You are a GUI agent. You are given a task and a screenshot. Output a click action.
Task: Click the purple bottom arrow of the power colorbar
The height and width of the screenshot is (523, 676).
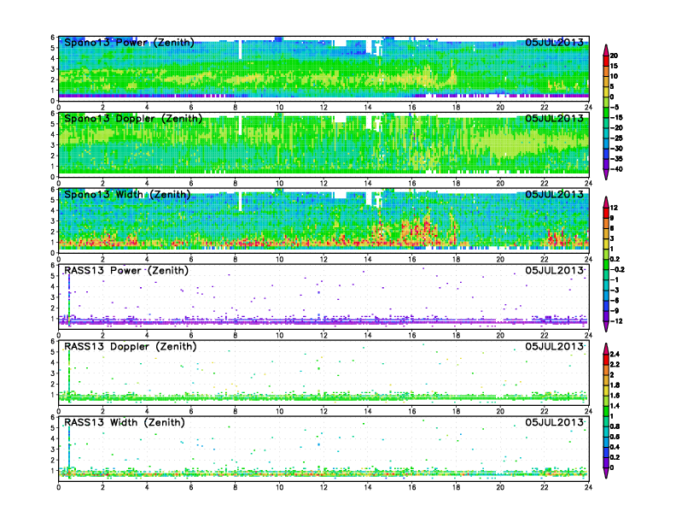(x=605, y=175)
